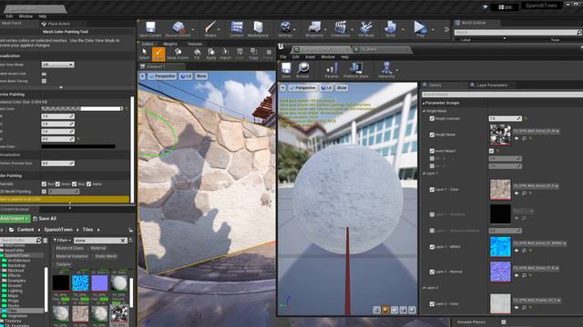Open Asset menu in material editor
The image size is (583, 327).
(x=310, y=57)
